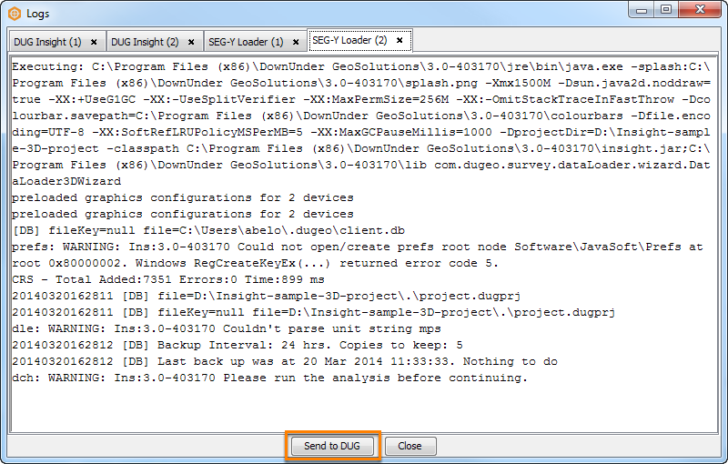This screenshot has height=464, width=728.
Task: Click the 'RegCreateKeyEx(...) returned error code 5' line
Action: 256,263
